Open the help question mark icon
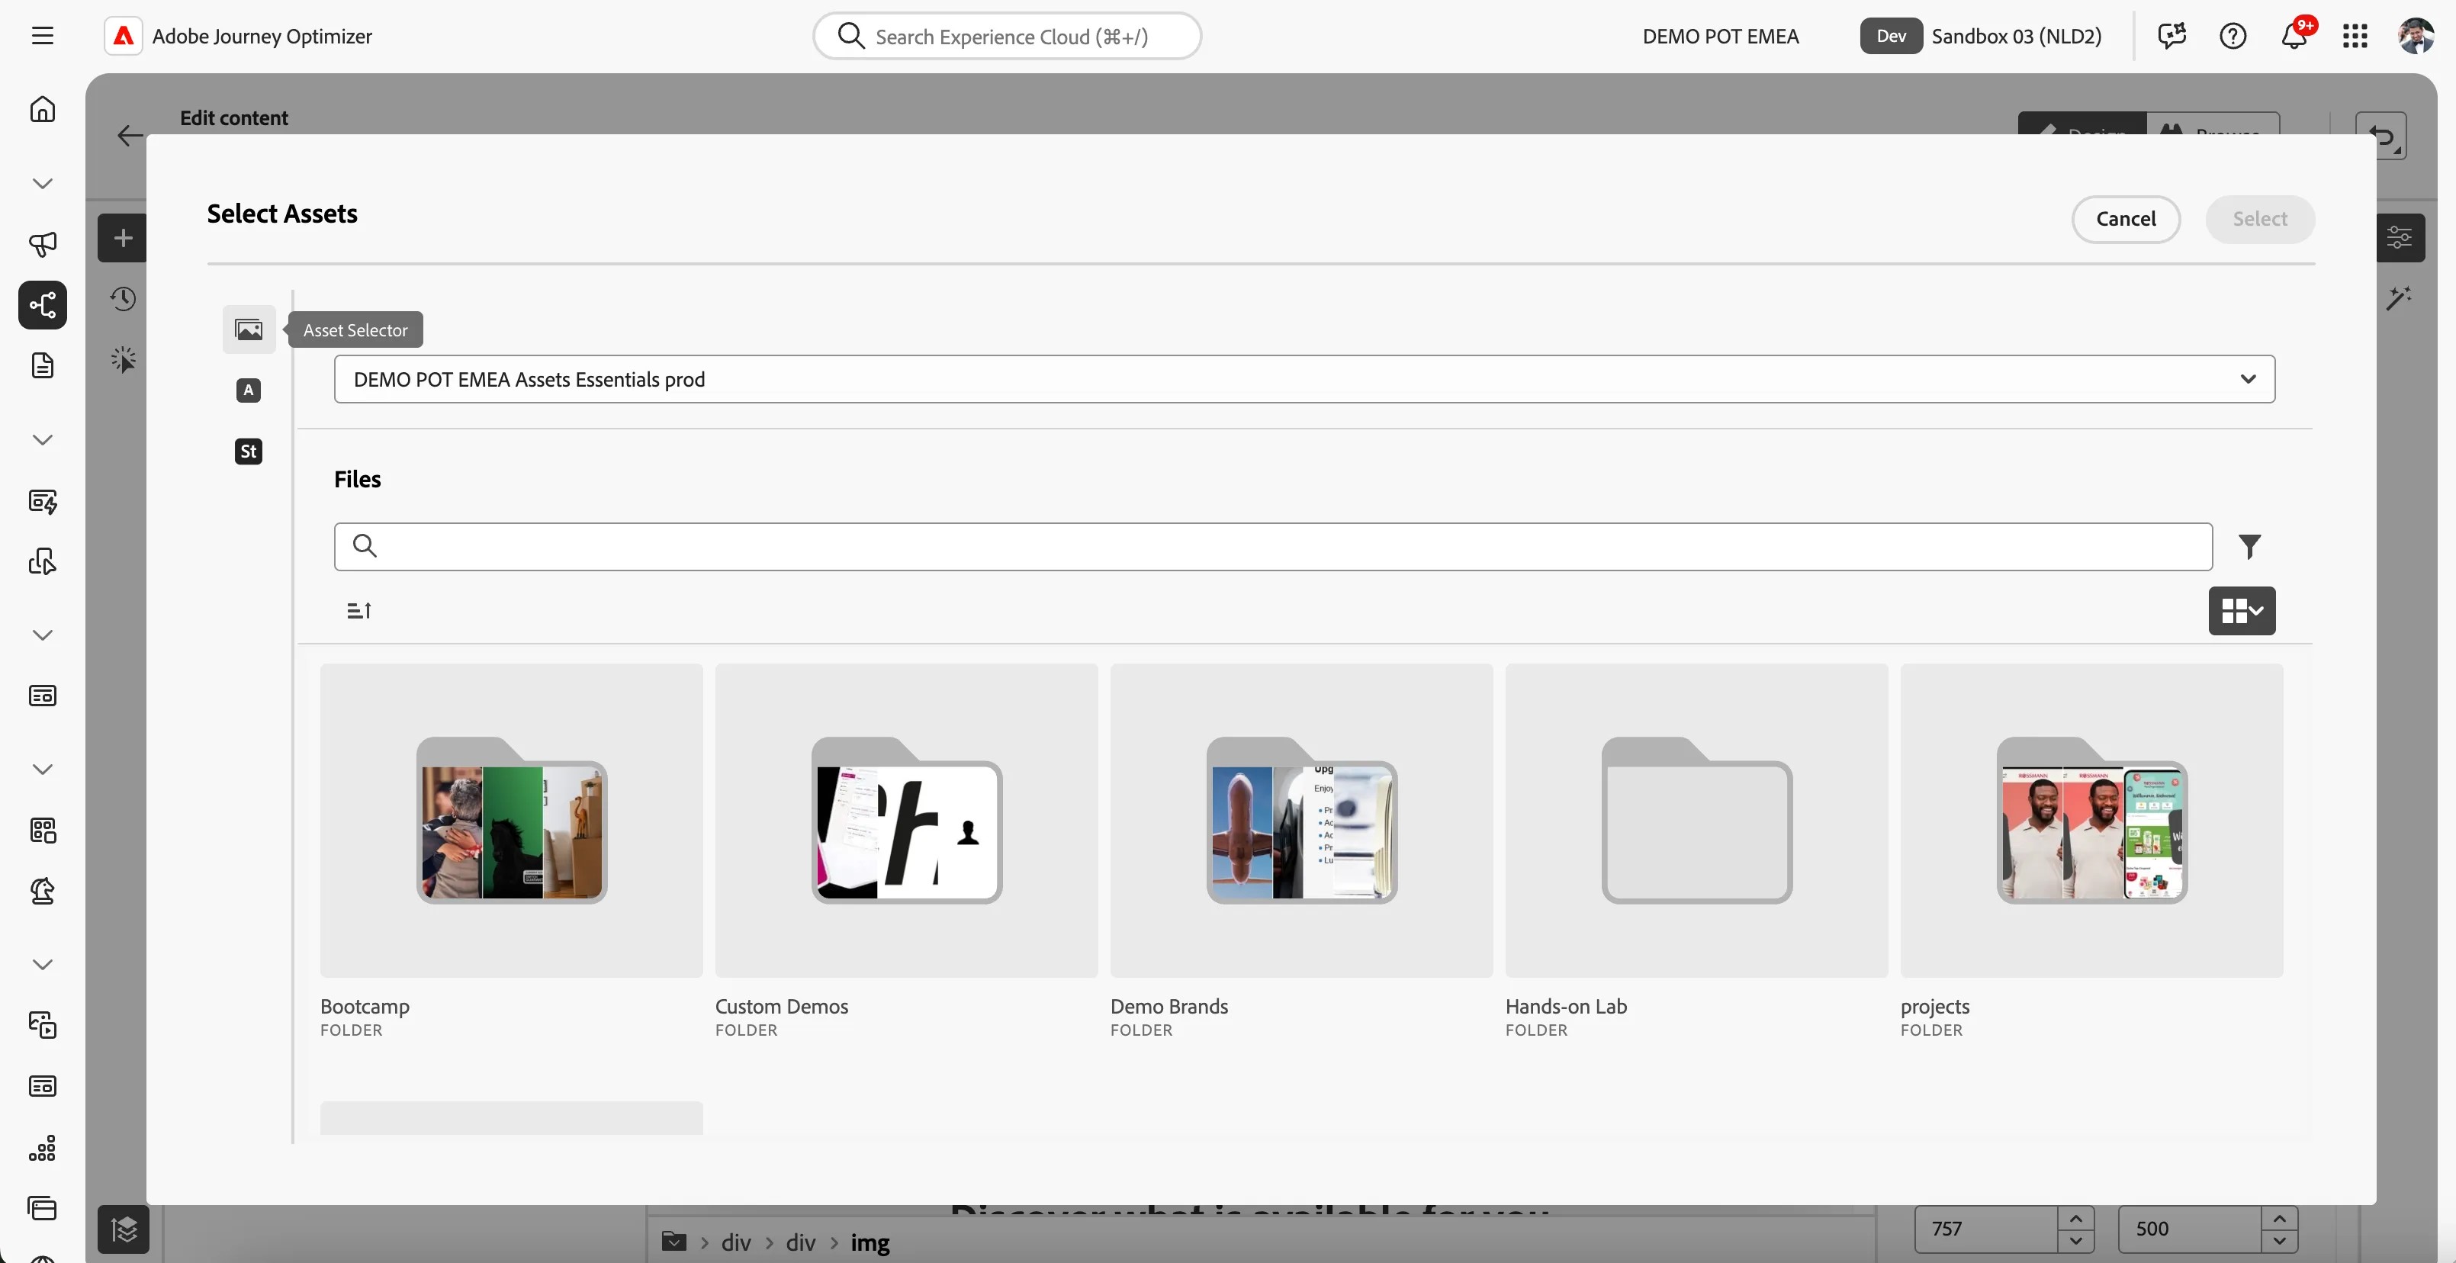The width and height of the screenshot is (2456, 1263). (2232, 36)
